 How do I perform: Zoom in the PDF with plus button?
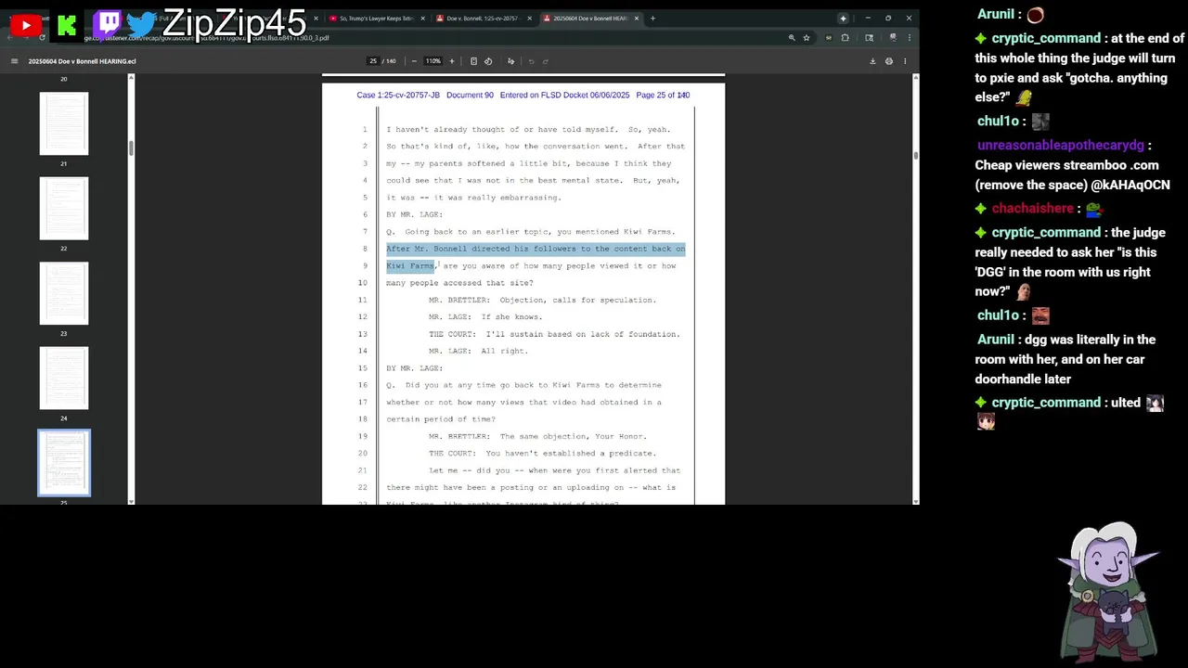[x=452, y=61]
